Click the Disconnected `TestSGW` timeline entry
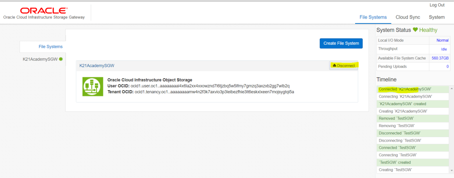Viewport: 454px width, 178px height. tap(413, 133)
